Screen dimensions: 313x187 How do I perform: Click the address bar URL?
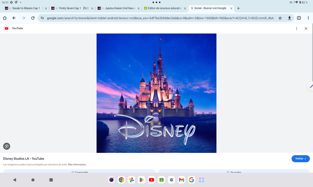160,18
